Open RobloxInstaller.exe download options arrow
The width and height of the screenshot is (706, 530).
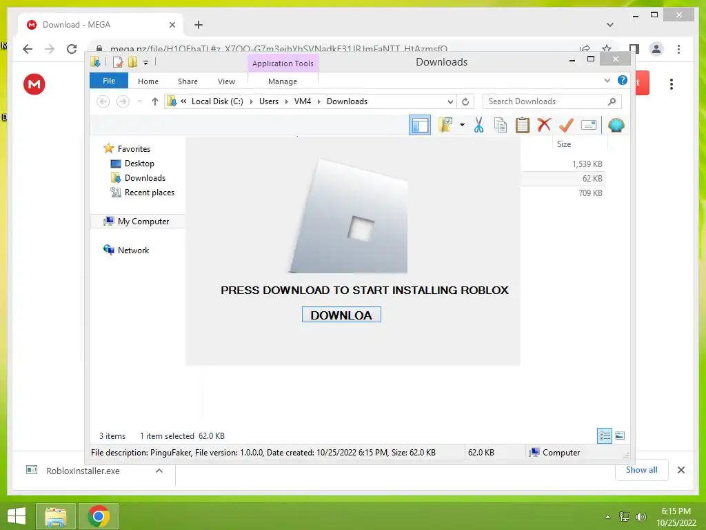[x=159, y=471]
